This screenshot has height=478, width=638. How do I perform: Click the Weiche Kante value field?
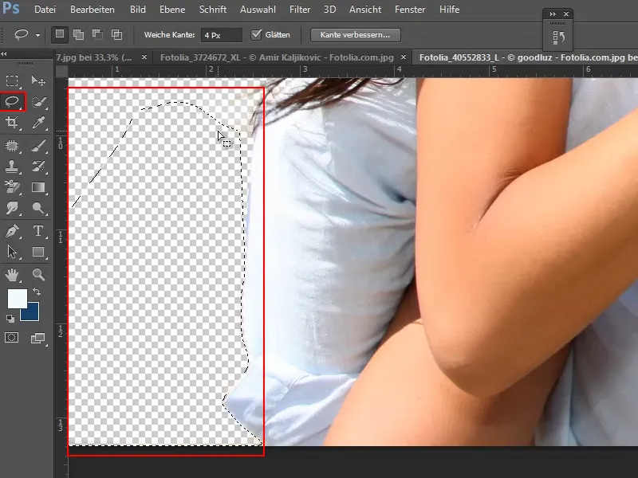[222, 35]
